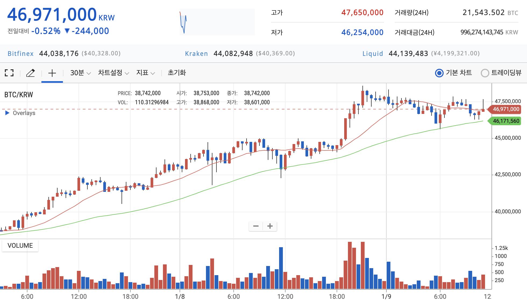Open the Kraken exchange link
Screen dimensions: 527x302
pyautogui.click(x=196, y=54)
